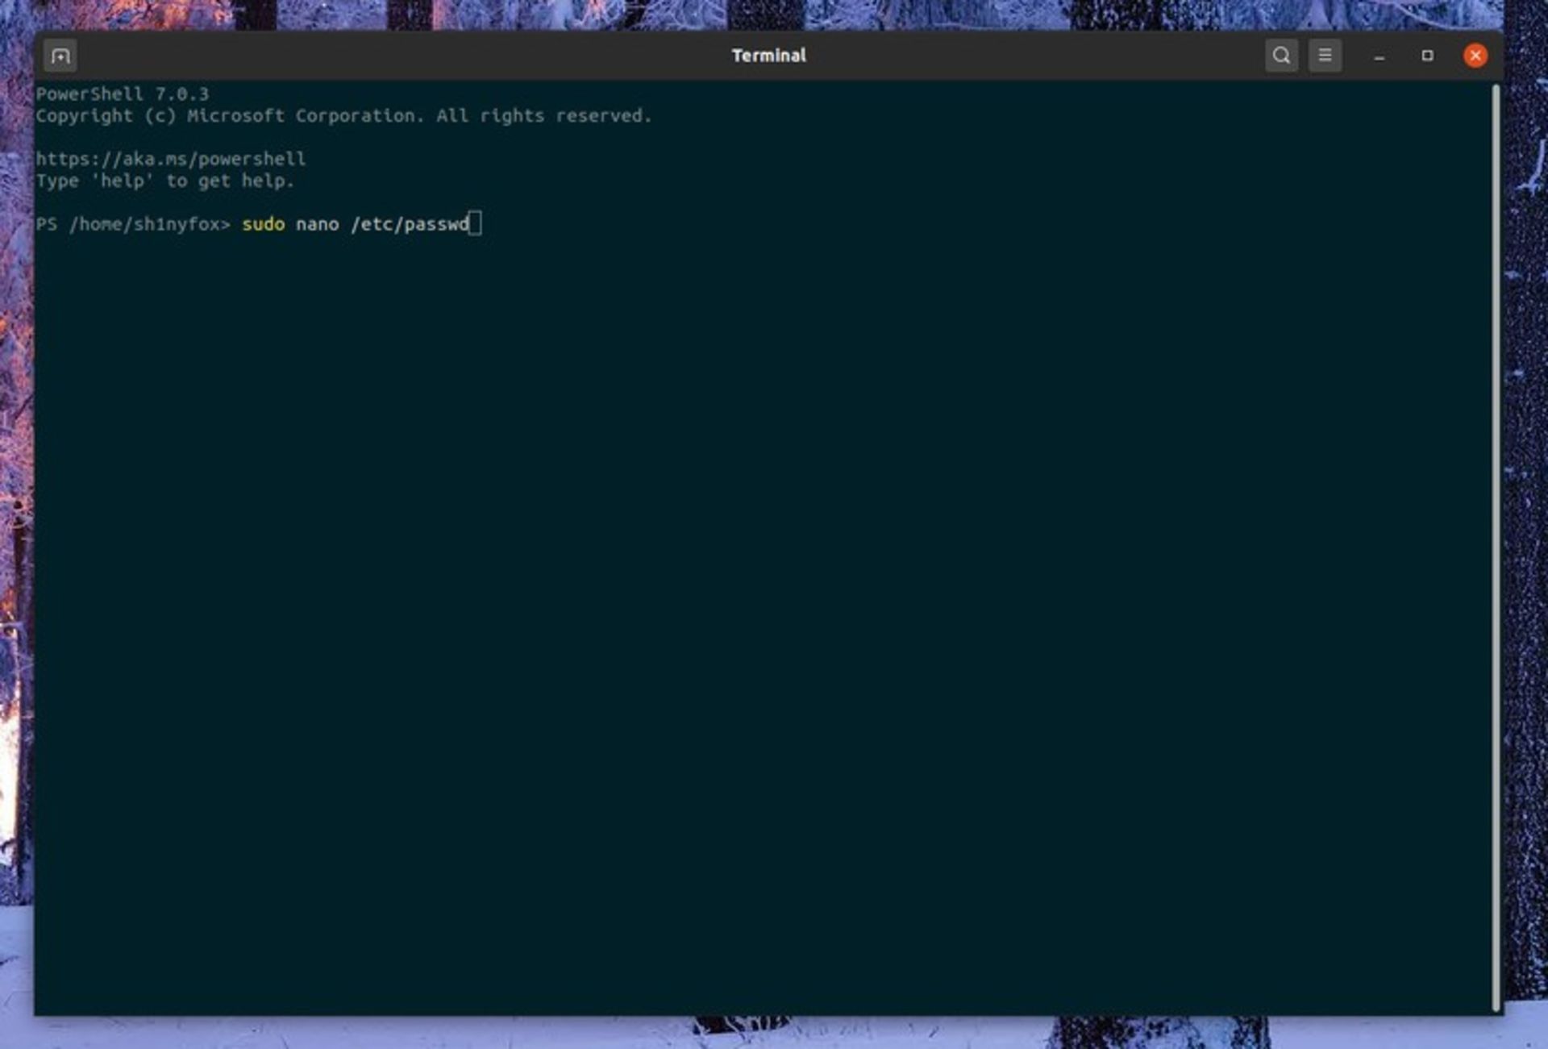Click the Type 'help' to get help line
This screenshot has width=1548, height=1049.
[x=164, y=181]
